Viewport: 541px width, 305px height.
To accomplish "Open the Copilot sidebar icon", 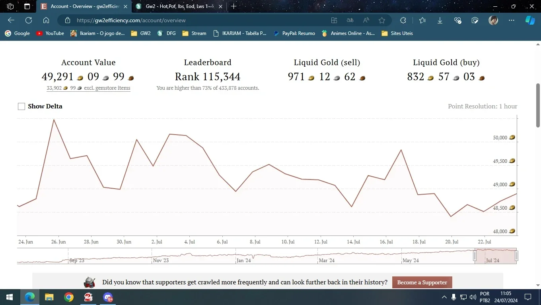I will 530,20.
